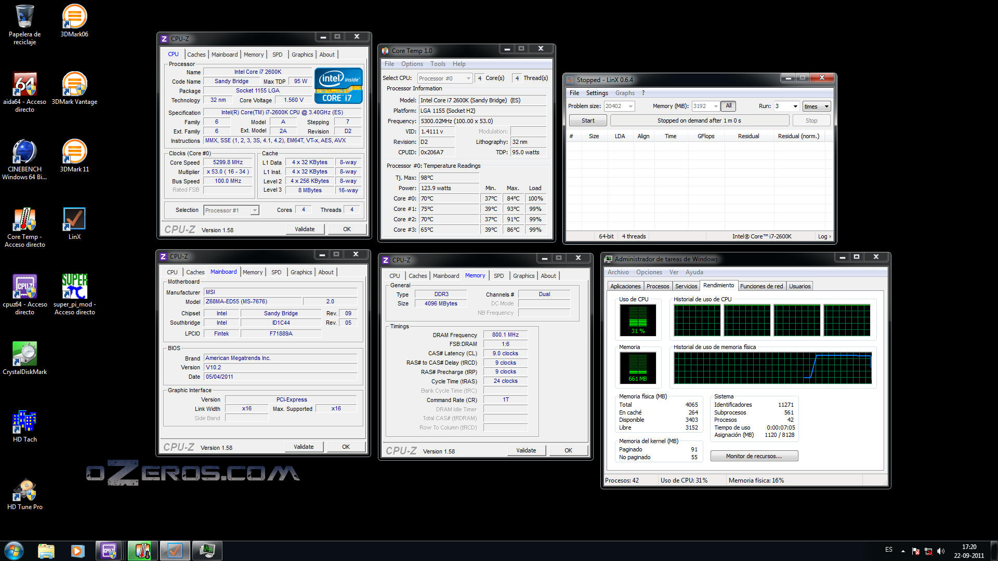Viewport: 998px width, 561px height.
Task: Open the LinX times units dropdown
Action: point(817,106)
